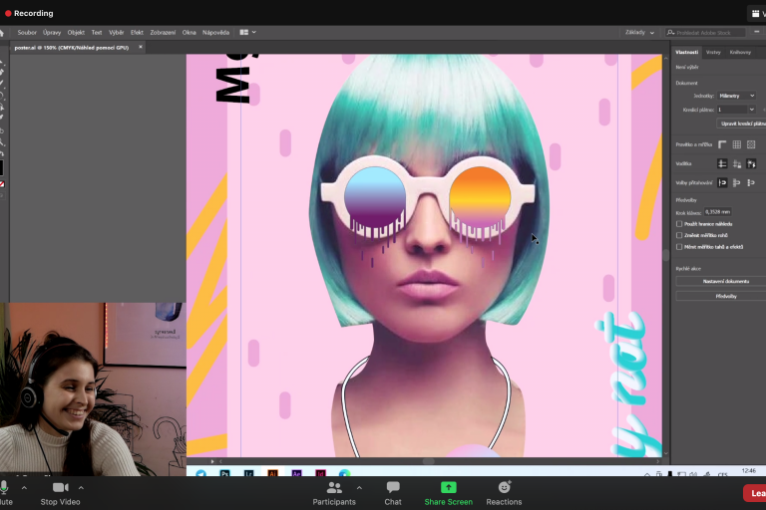Open the Zoom Chat panel
This screenshot has width=766, height=510.
coord(393,487)
